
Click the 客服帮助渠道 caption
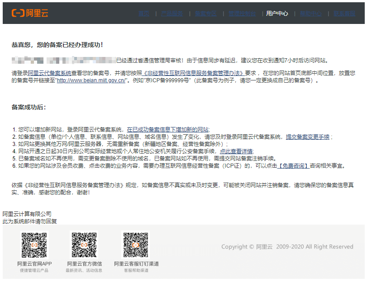136,271
